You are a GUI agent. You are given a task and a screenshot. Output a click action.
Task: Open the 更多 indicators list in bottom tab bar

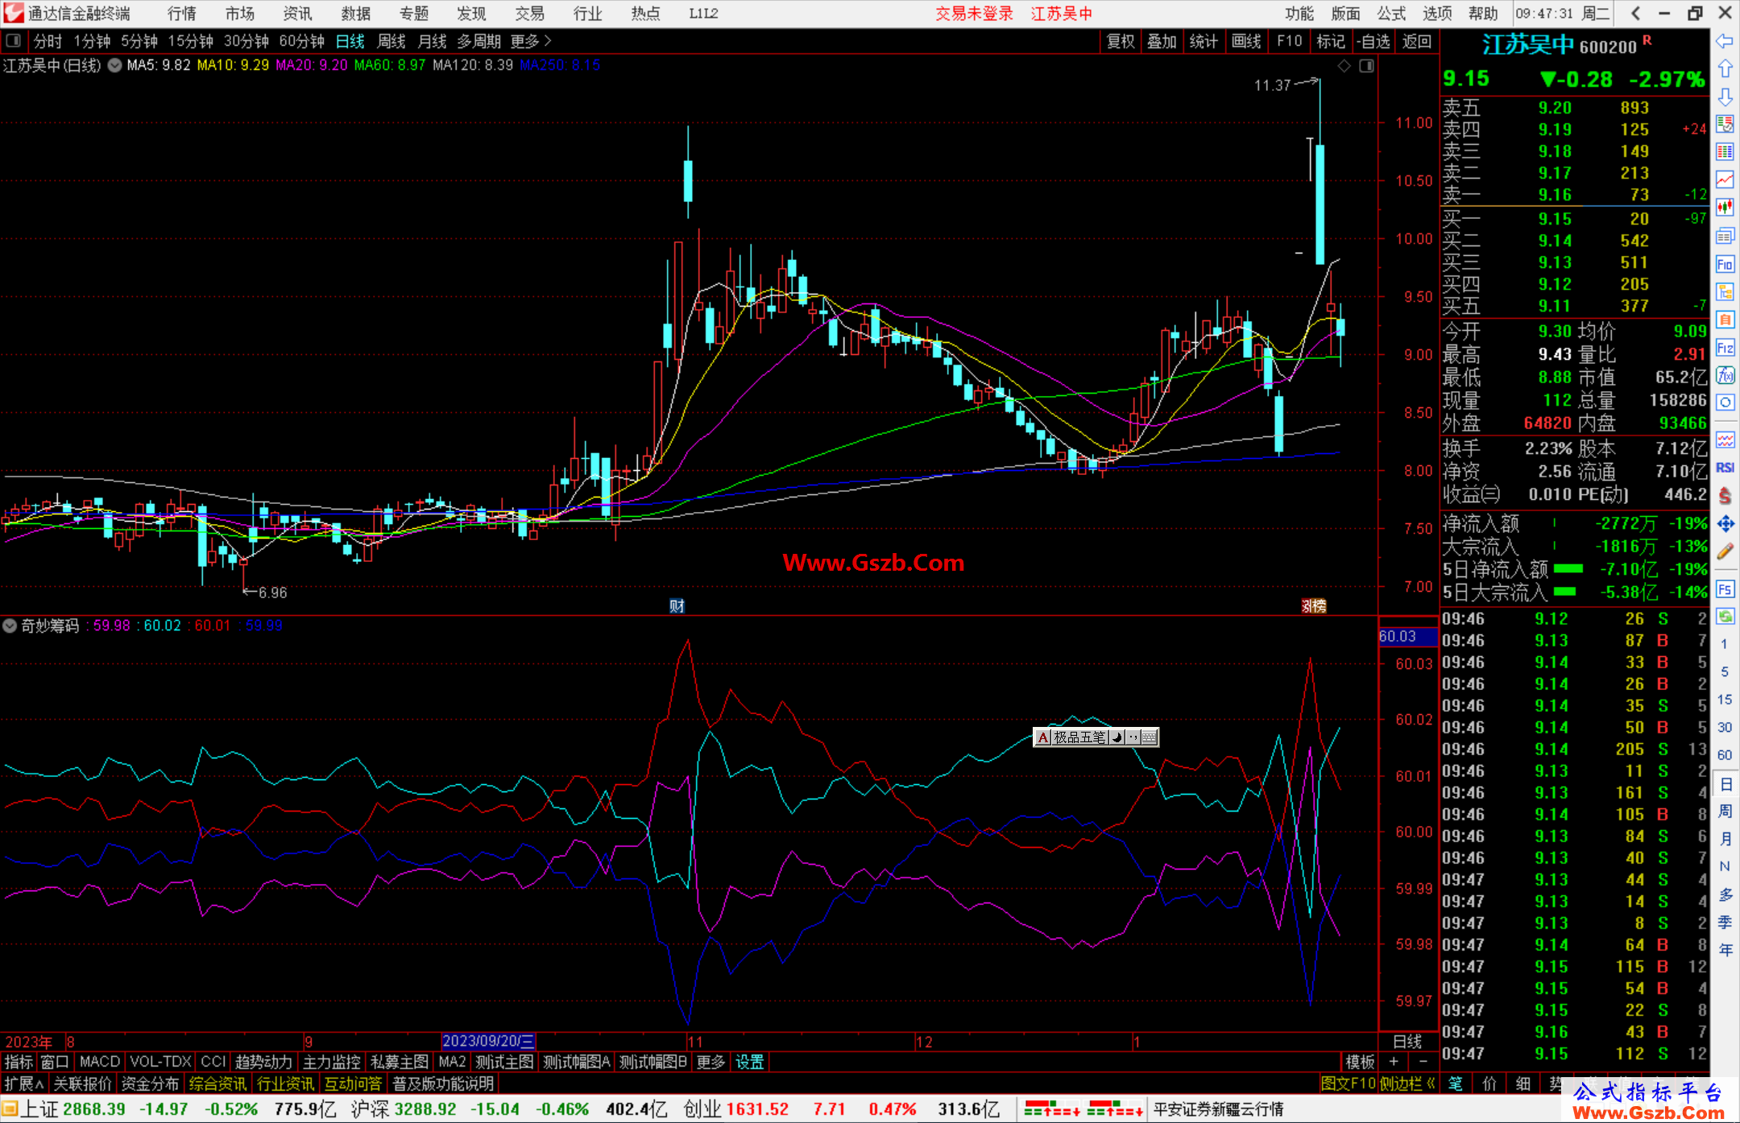[x=710, y=1063]
